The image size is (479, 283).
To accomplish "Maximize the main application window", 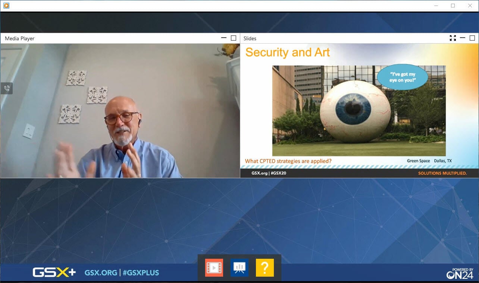I will point(453,6).
